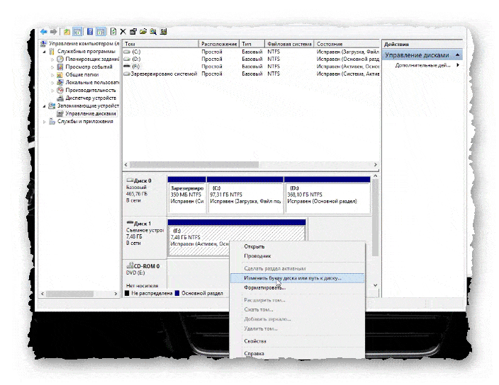Toggle the show/hide console tree toolbar icon
The image size is (499, 385).
tap(77, 32)
